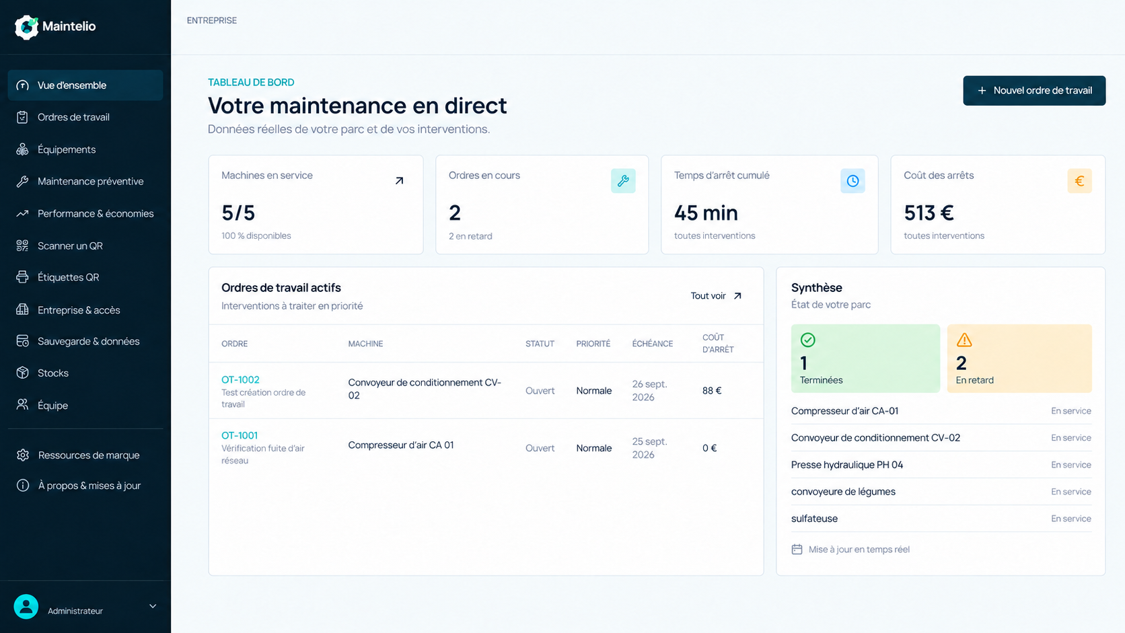Click the Administrateur avatar icon
This screenshot has width=1125, height=633.
coord(26,607)
